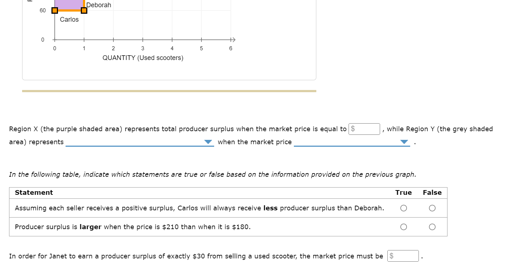Open the 'when the market price' dropdown arrow

pyautogui.click(x=404, y=142)
